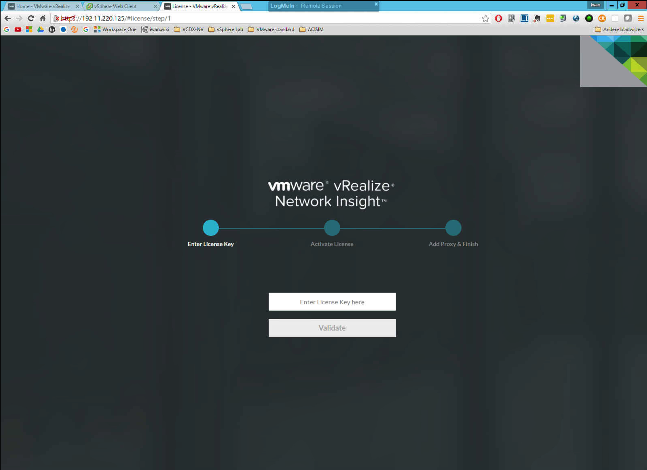Focus the Enter License Key field
The width and height of the screenshot is (647, 470).
coord(332,302)
